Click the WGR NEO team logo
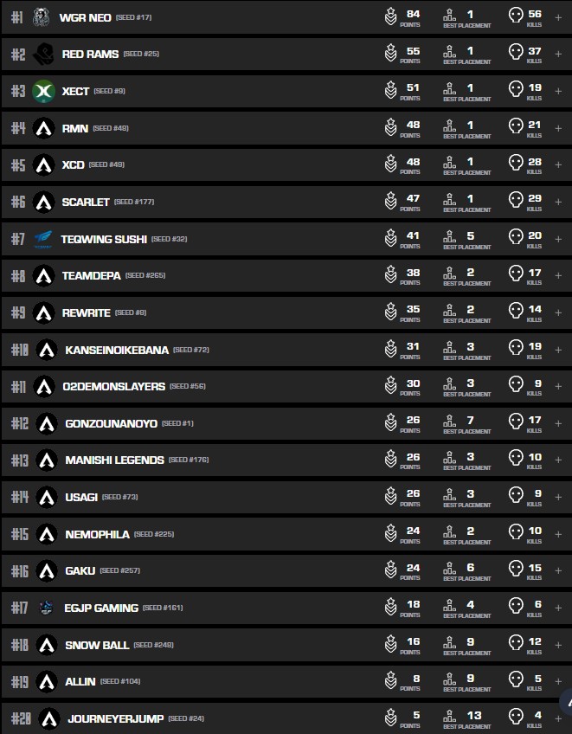 [42, 17]
